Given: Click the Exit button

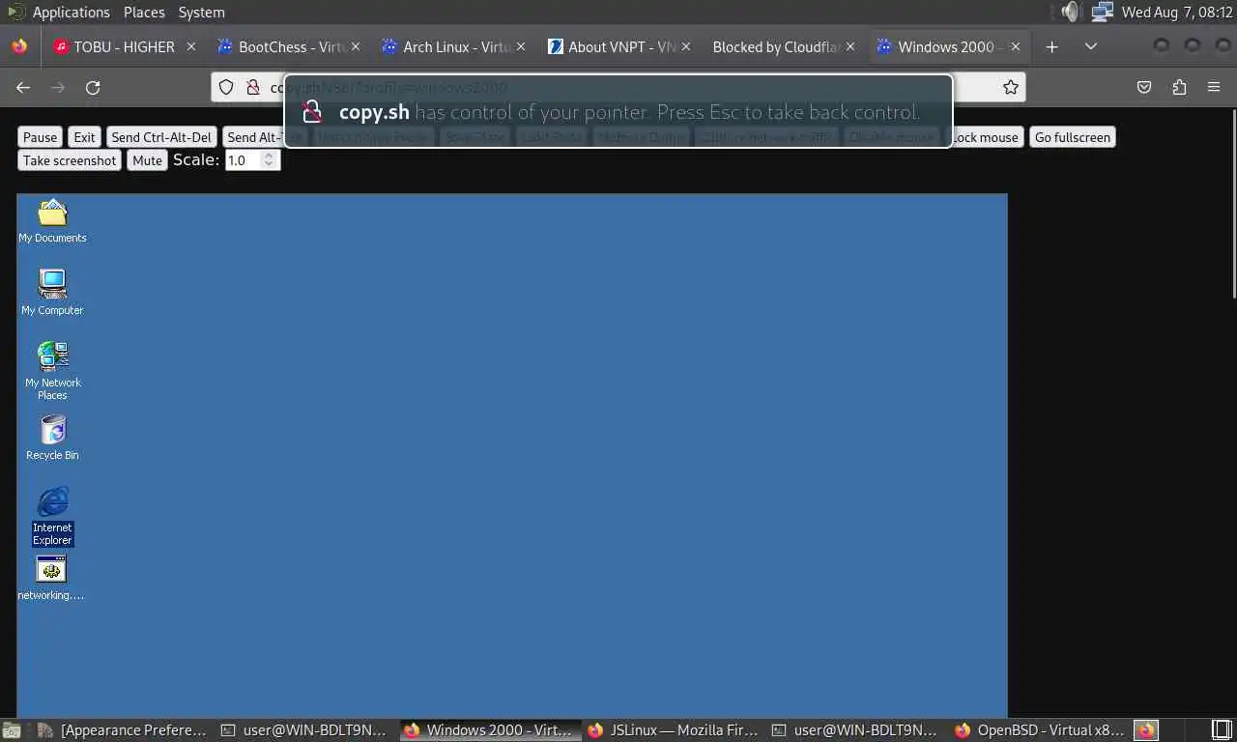Looking at the screenshot, I should pos(85,137).
